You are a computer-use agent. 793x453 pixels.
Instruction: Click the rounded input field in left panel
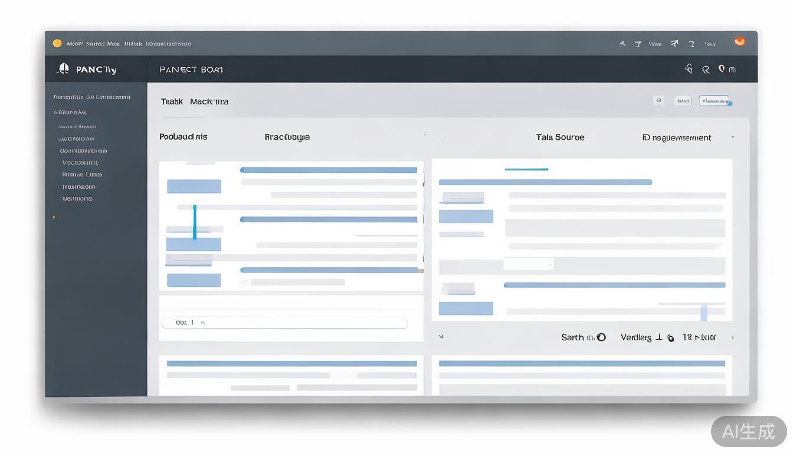coord(284,323)
